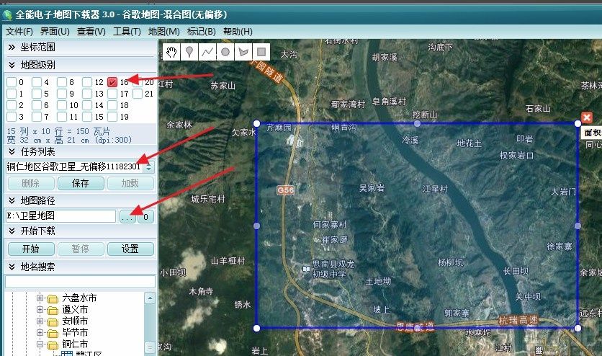Open the task list dropdown
This screenshot has width=602, height=356.
point(149,166)
